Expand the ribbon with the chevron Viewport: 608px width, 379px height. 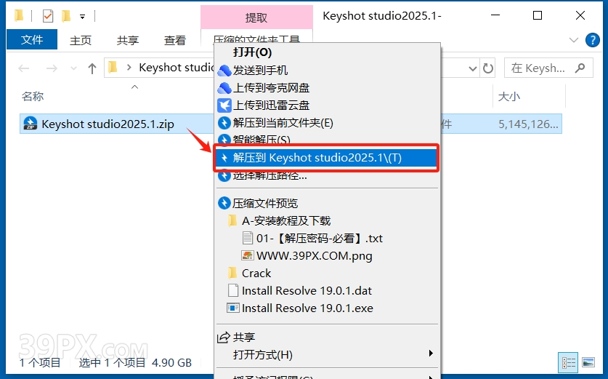pos(573,39)
